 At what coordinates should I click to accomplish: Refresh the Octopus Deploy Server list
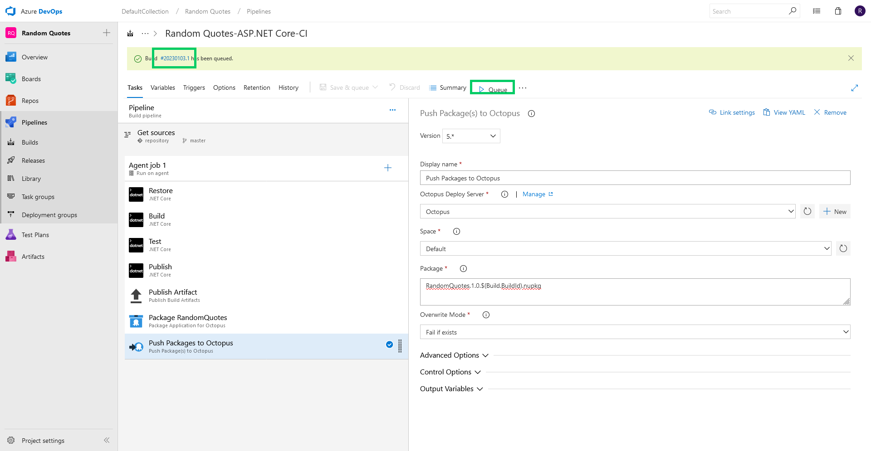tap(807, 212)
